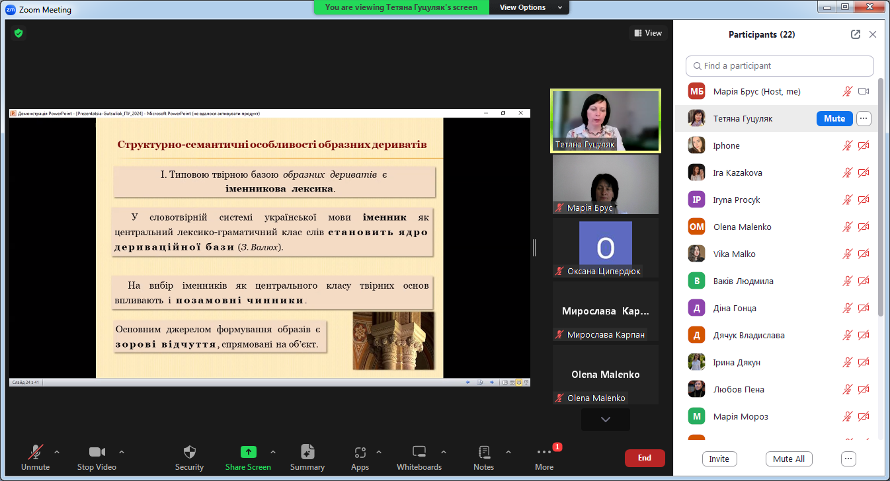Image resolution: width=890 pixels, height=481 pixels.
Task: Click the More options icon in toolbar
Action: click(544, 453)
